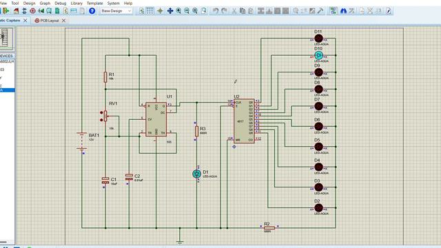Open the Help menu
This screenshot has width=441, height=248.
click(x=128, y=3)
